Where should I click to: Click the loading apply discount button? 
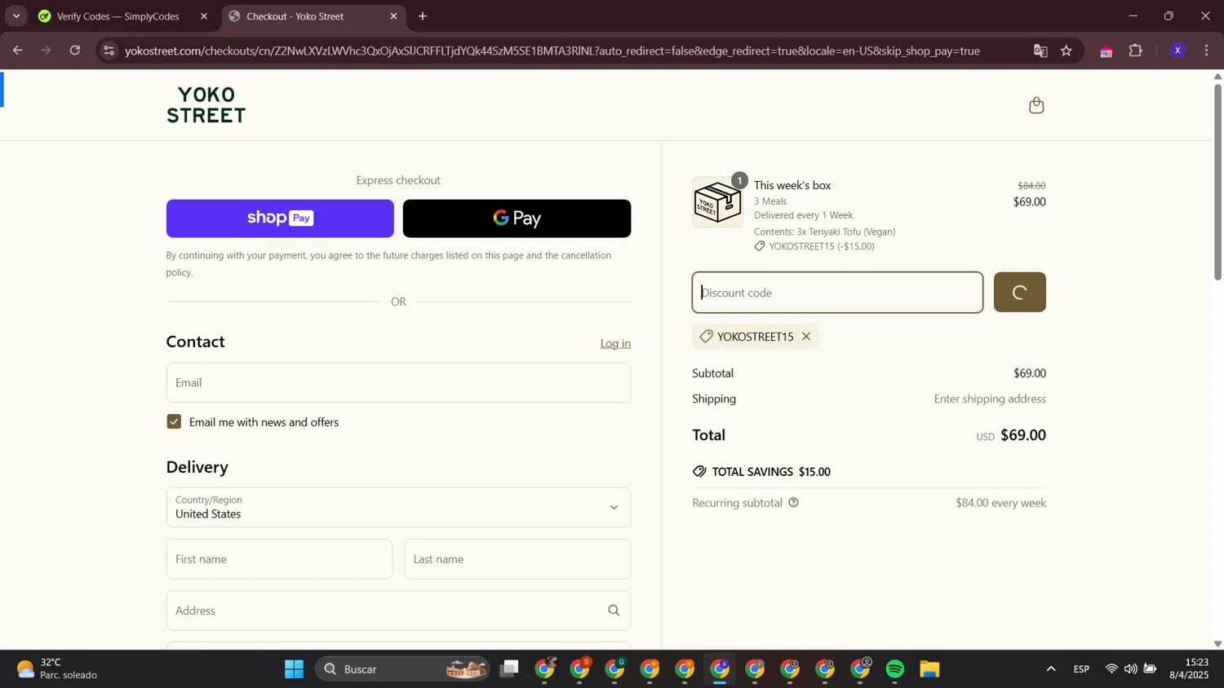[1019, 293]
